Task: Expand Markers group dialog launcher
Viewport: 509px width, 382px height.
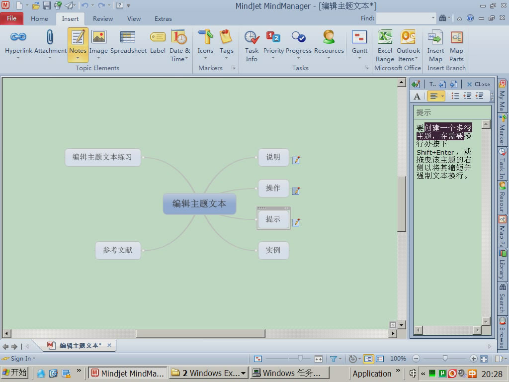Action: coord(234,68)
